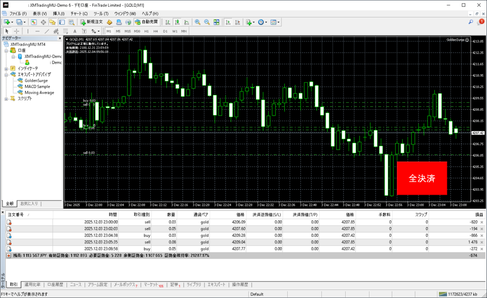Collapse the エキスパートアドバイザ tree node
Screen dimensions: 487x298
tap(6, 74)
